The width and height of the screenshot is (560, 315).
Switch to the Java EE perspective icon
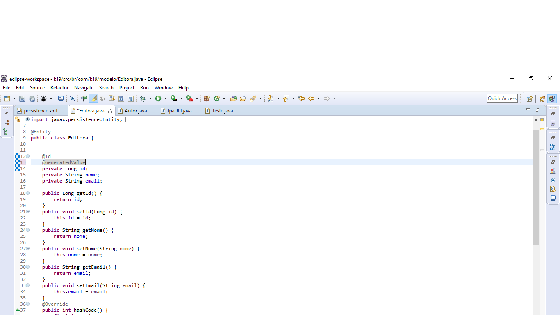coord(542,98)
